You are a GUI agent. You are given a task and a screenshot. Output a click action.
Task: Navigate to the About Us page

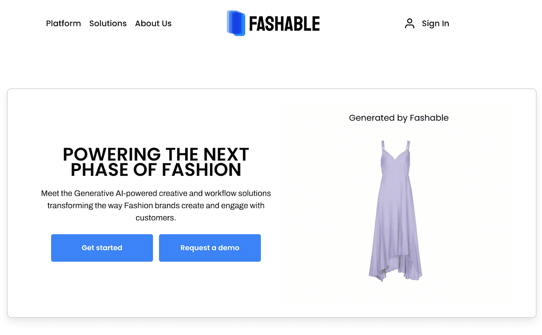(153, 23)
